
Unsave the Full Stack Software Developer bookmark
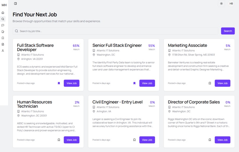[x=59, y=83]
